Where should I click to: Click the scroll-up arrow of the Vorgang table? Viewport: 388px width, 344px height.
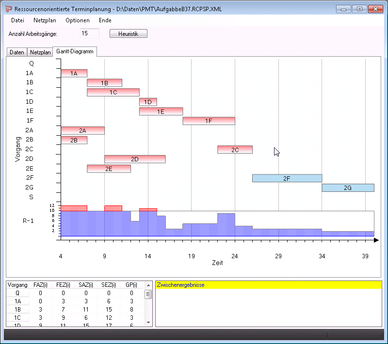[x=148, y=294]
